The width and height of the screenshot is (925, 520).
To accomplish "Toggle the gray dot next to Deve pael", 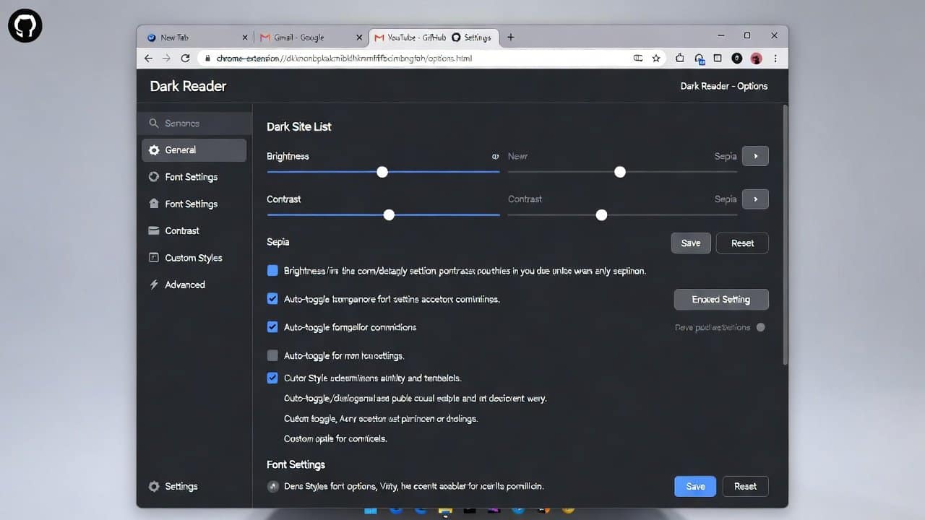I will pos(760,327).
